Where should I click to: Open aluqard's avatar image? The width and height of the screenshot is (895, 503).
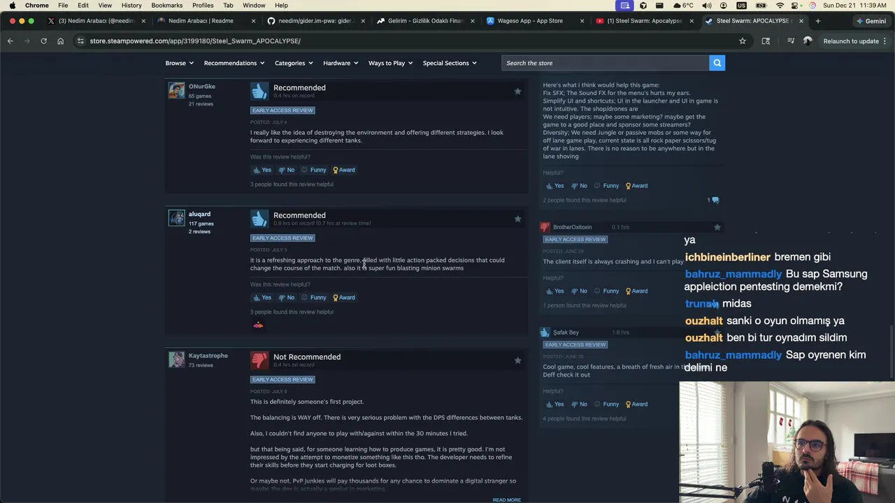pos(176,218)
